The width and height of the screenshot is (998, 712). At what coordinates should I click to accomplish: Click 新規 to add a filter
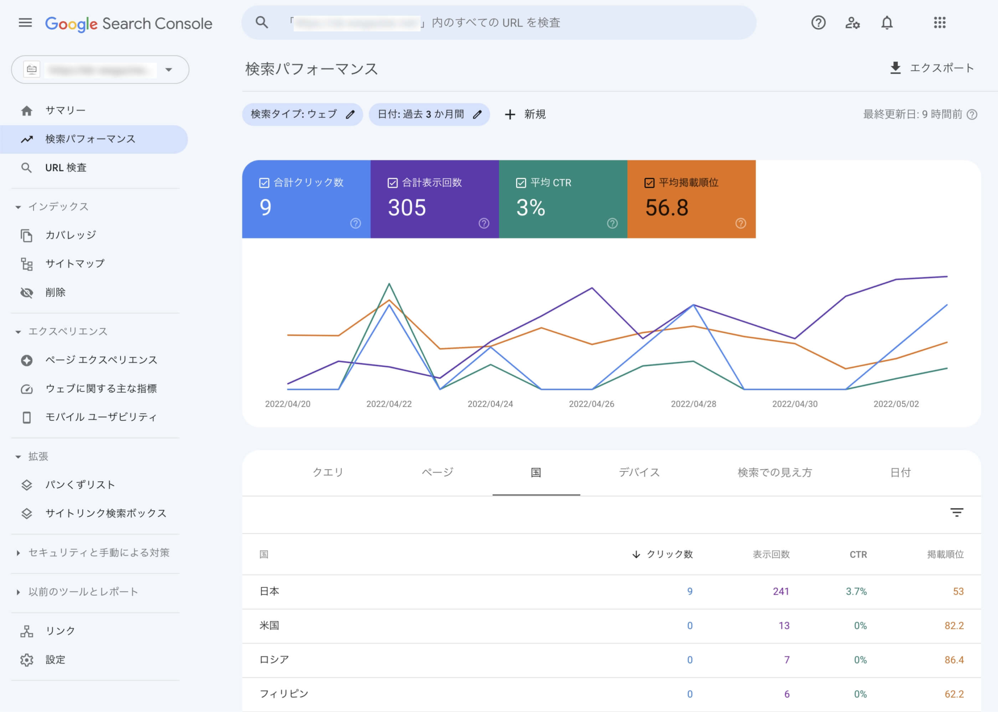point(535,115)
